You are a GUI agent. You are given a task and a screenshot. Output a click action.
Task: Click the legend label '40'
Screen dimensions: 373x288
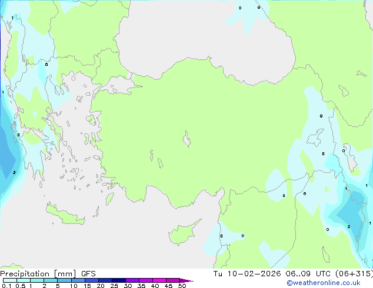[155, 286]
